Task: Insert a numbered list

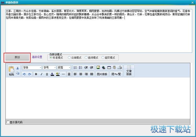Action: point(75,68)
